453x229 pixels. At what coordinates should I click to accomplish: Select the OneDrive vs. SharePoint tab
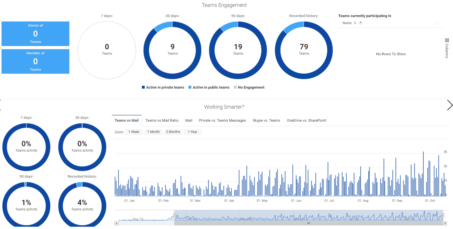click(x=306, y=120)
